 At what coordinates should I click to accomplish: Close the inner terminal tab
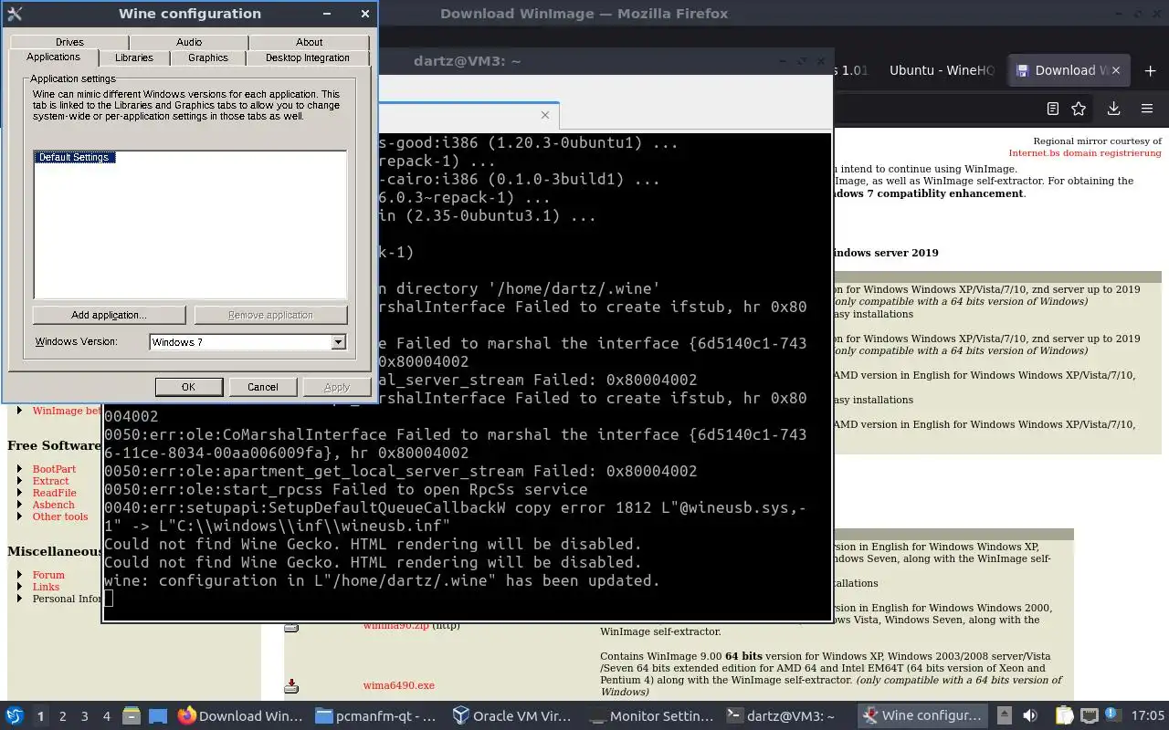pos(545,115)
